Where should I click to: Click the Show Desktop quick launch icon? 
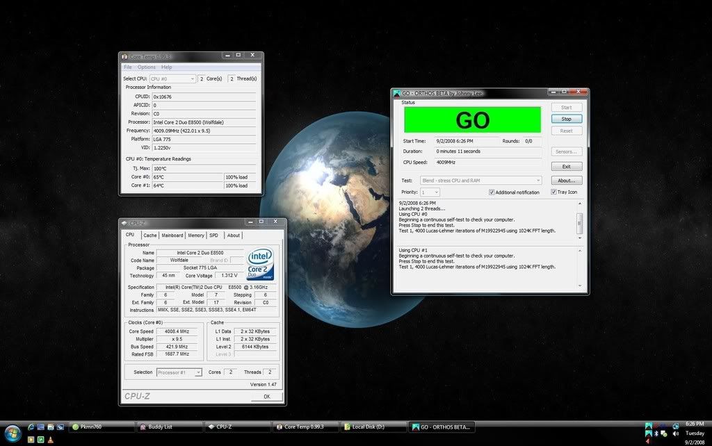(x=40, y=427)
